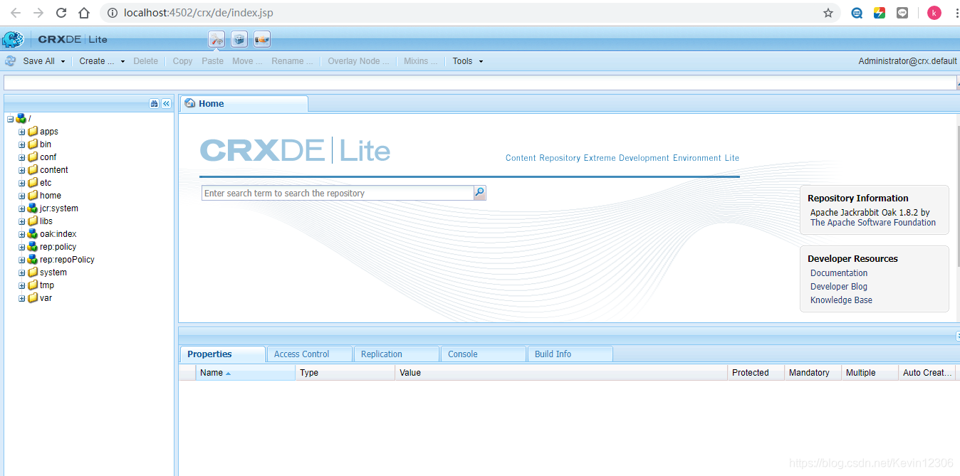Click the Create button
960x476 pixels.
click(x=96, y=61)
